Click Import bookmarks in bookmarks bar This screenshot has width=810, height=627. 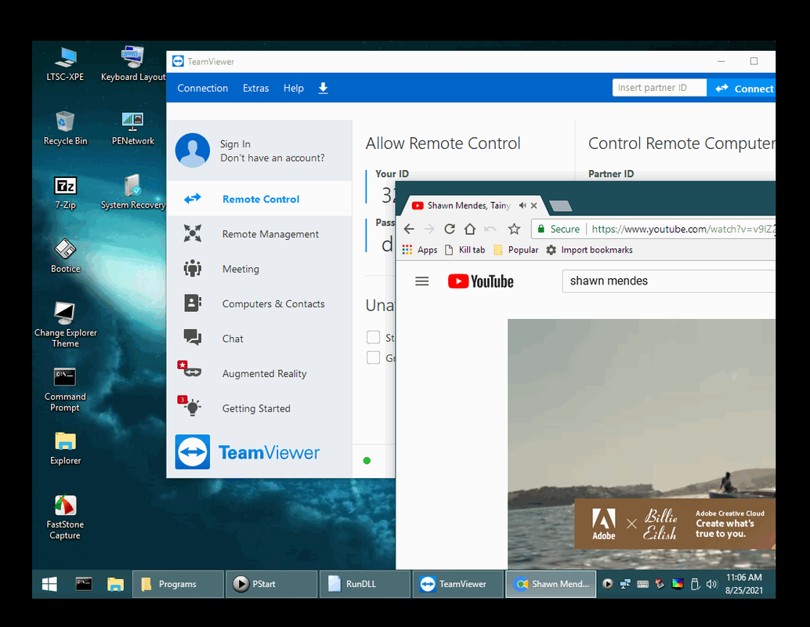click(589, 250)
